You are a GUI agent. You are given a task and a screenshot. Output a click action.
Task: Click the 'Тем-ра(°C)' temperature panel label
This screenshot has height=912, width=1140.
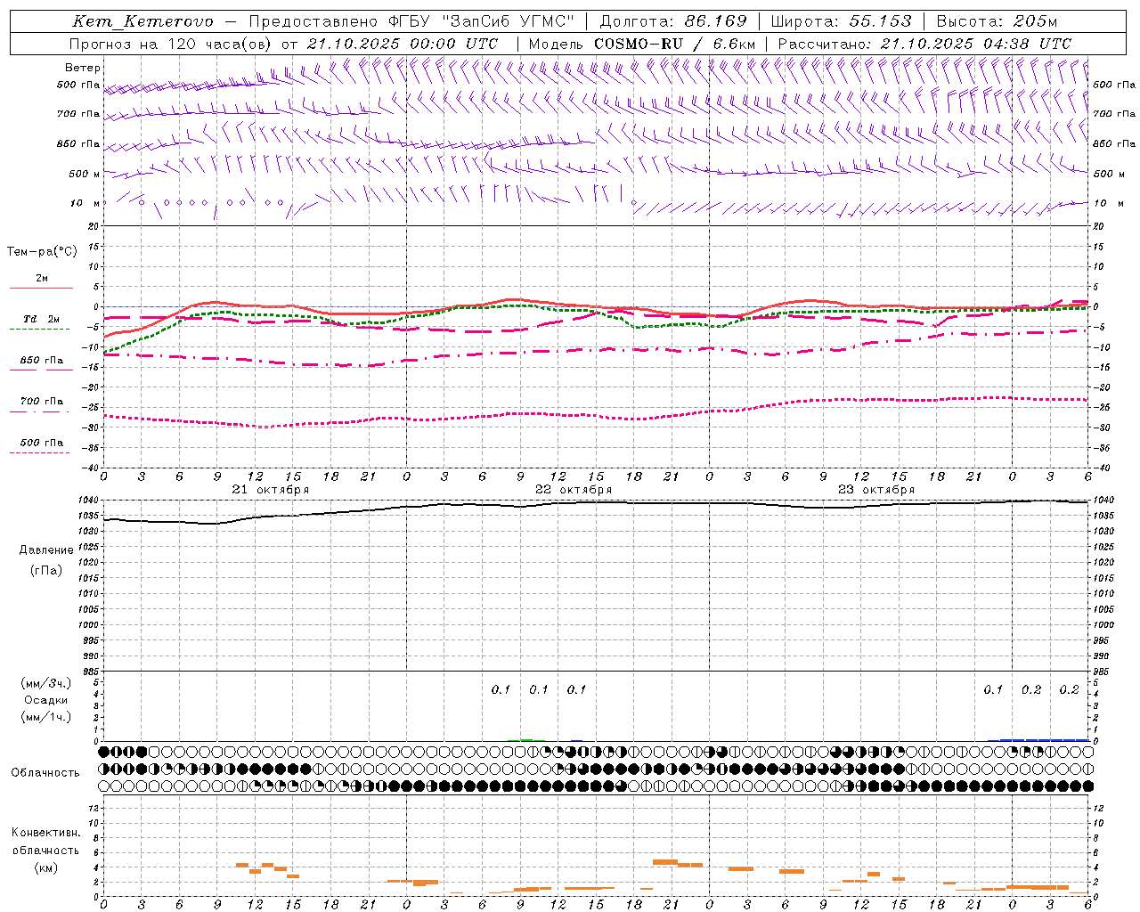(x=42, y=252)
